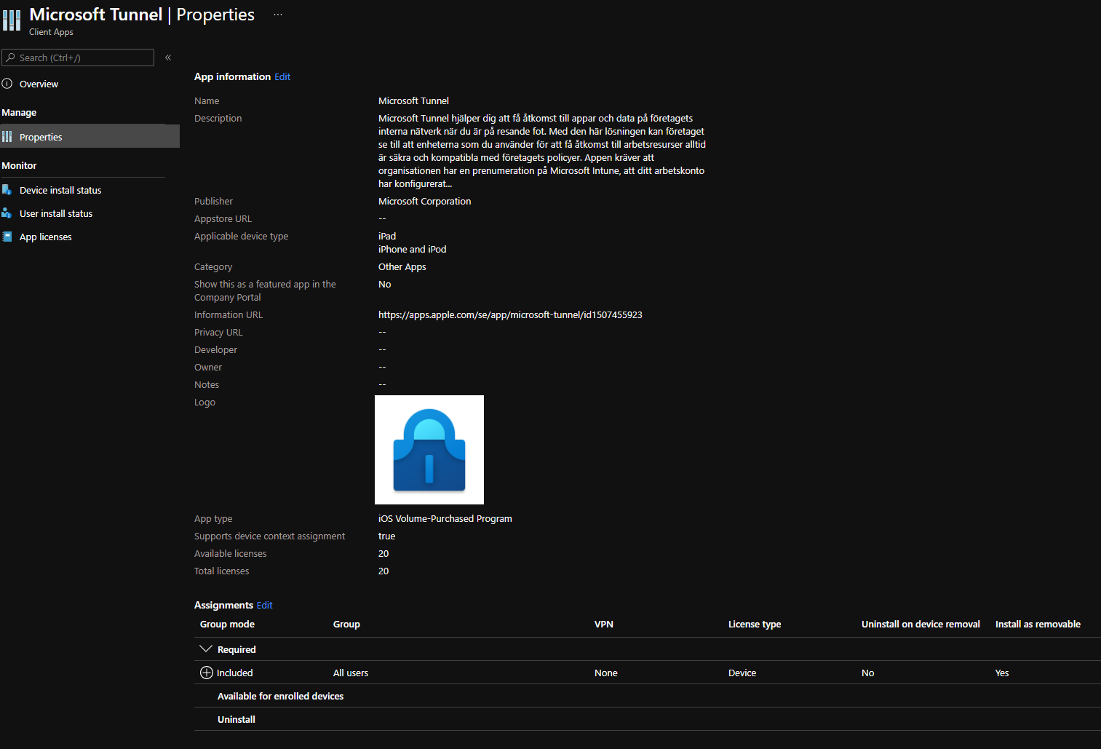1101x749 pixels.
Task: Open the App licenses page
Action: pyautogui.click(x=45, y=237)
